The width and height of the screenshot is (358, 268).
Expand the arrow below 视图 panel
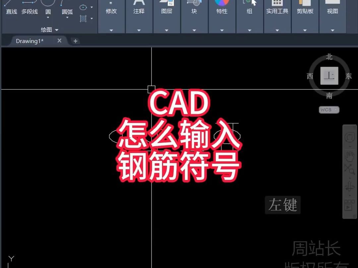point(332,30)
